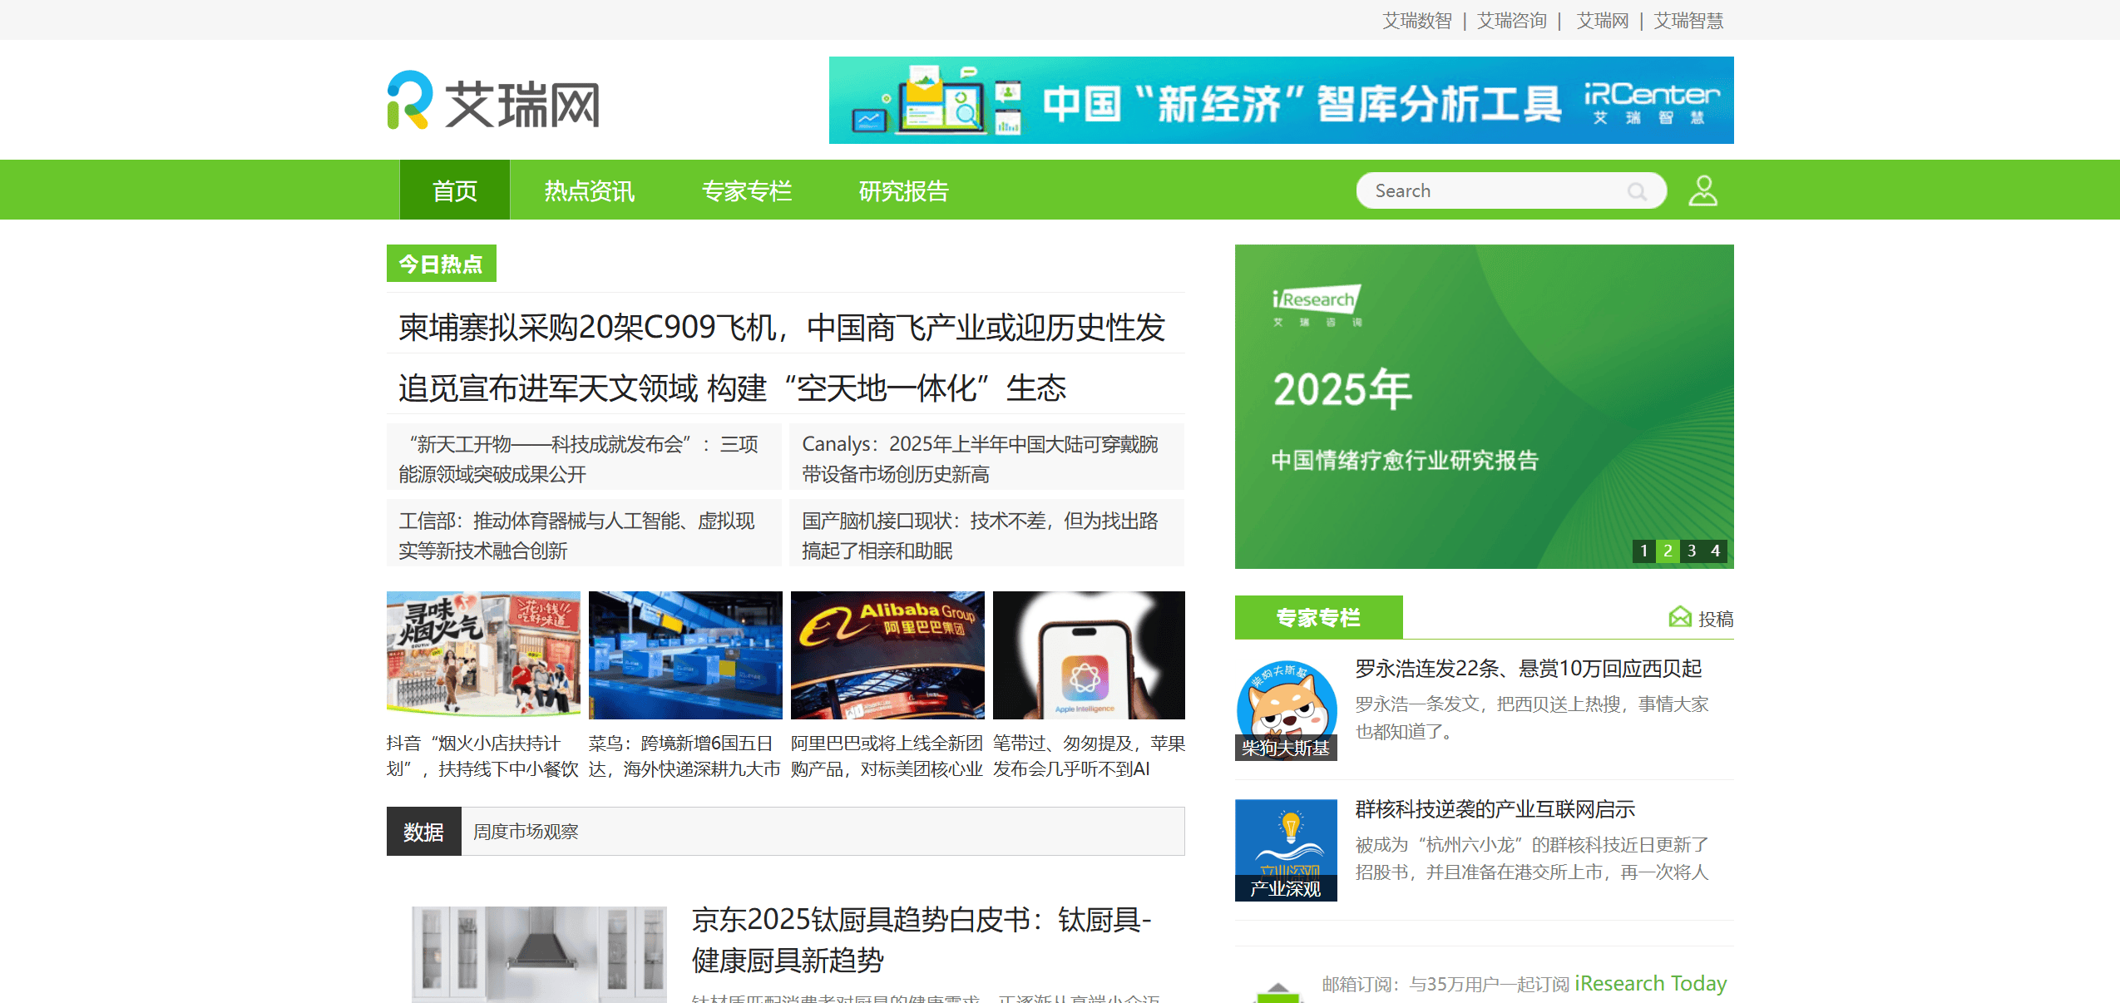This screenshot has width=2120, height=1003.
Task: Click the 投稿 envelope icon
Action: coord(1679,617)
